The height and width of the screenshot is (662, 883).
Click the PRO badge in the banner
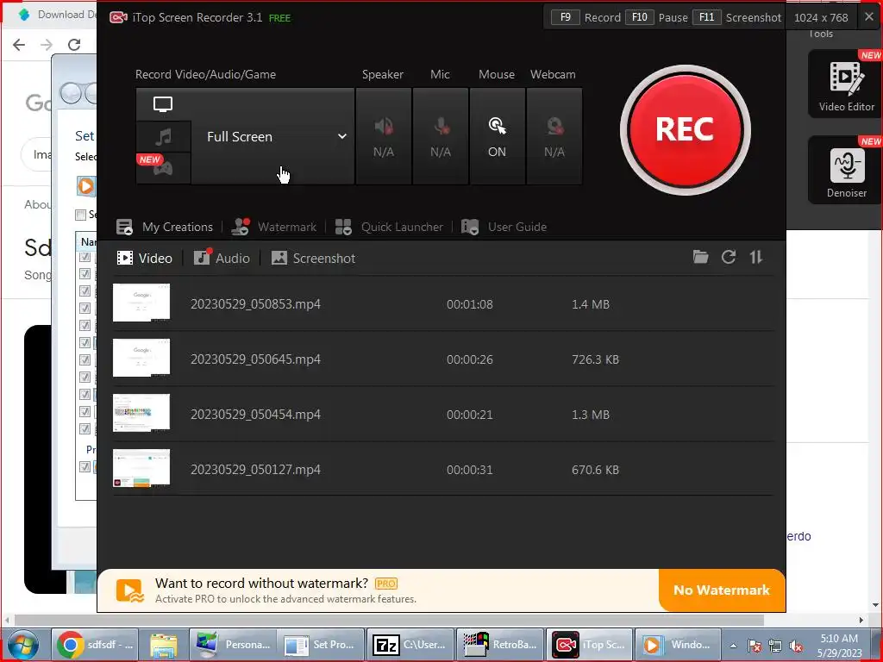coord(386,584)
